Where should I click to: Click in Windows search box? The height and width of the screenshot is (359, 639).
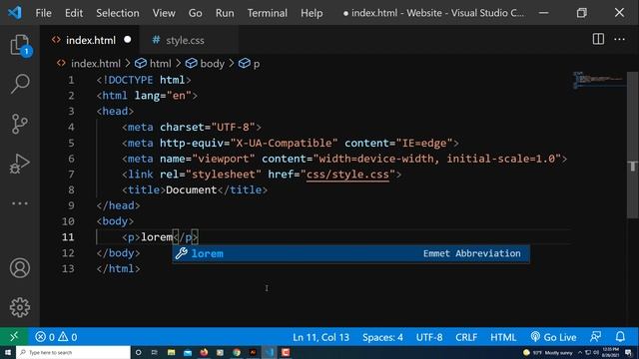pyautogui.click(x=73, y=352)
